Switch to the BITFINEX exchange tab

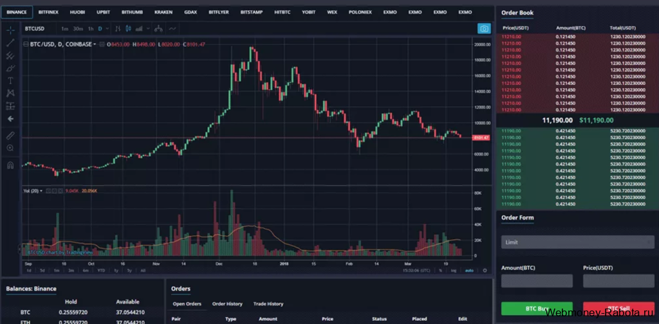(x=48, y=12)
